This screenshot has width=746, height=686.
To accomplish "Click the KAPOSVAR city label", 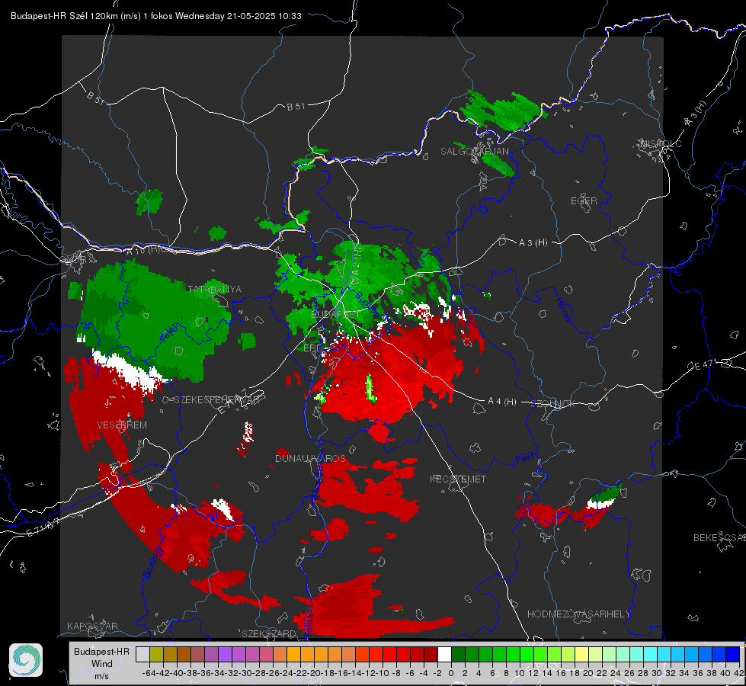I will [92, 626].
